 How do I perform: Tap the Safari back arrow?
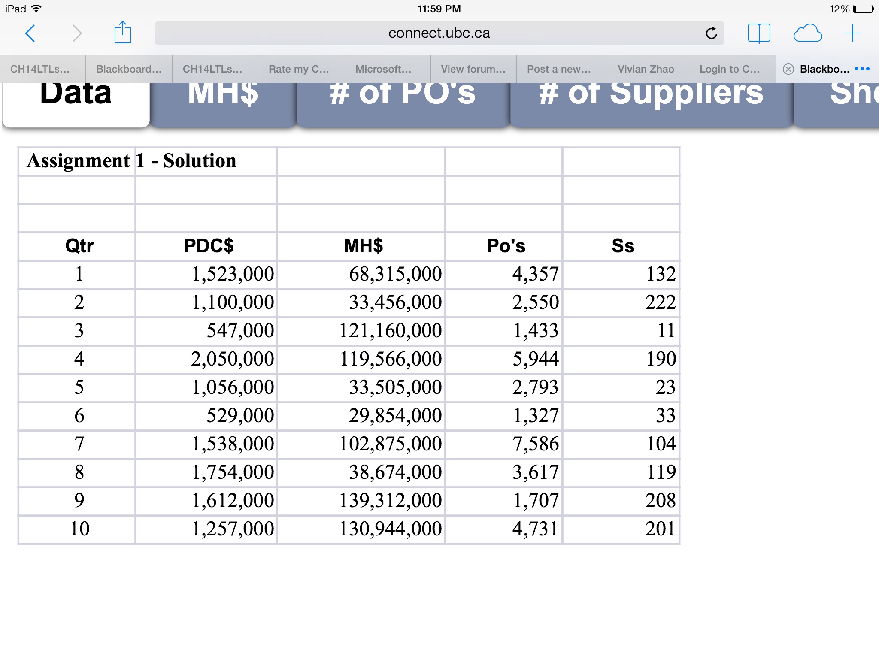30,33
